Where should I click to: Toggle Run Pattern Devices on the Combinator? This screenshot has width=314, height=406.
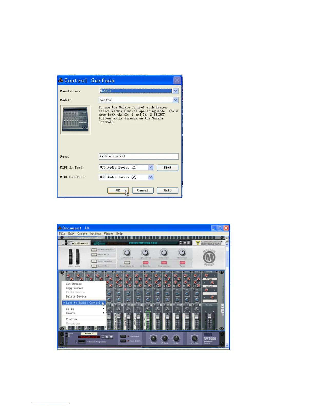[x=94, y=250]
